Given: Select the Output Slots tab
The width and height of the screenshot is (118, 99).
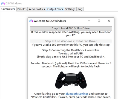Looking at the screenshot, I should pyautogui.click(x=55, y=9).
